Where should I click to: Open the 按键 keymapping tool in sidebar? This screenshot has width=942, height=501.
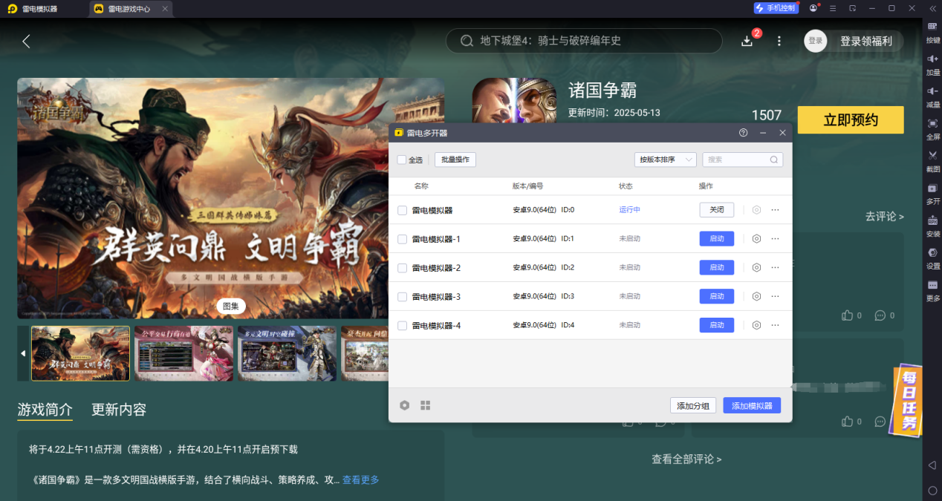coord(932,31)
